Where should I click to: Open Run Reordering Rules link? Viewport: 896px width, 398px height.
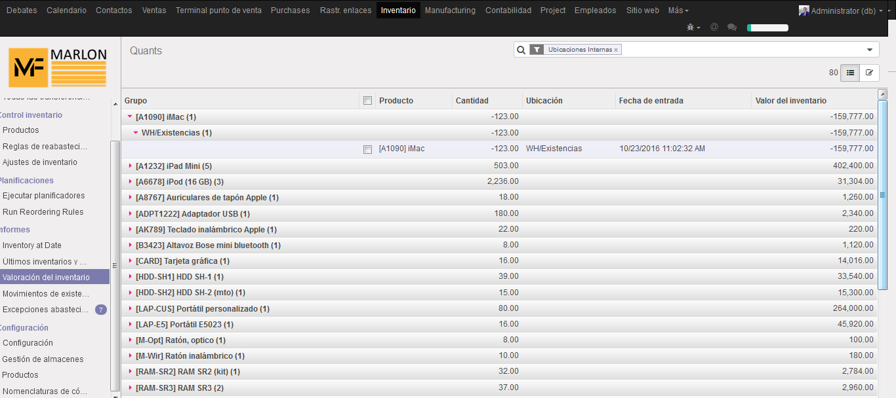click(43, 212)
